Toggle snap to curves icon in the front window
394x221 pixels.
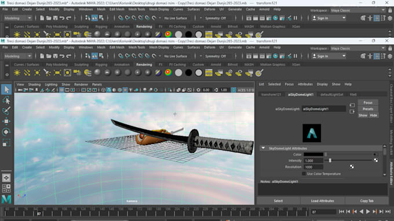pos(127,56)
